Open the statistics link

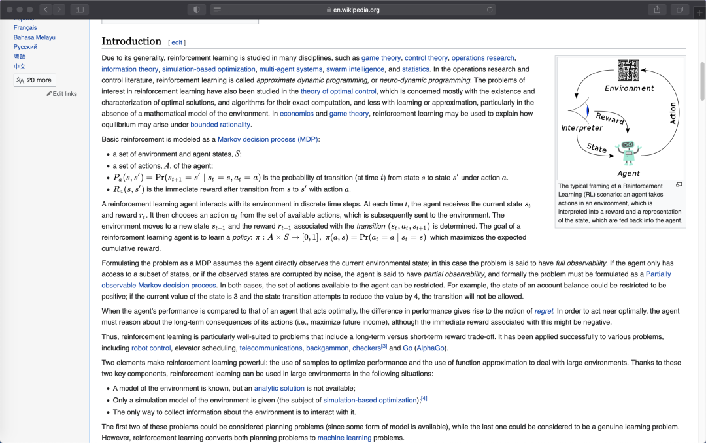(x=416, y=69)
